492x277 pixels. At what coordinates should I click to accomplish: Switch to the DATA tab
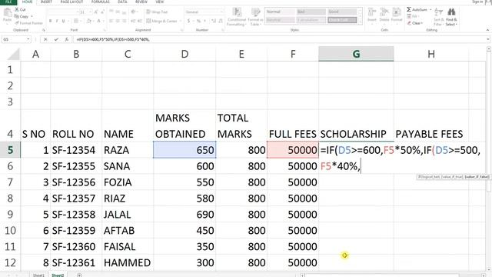coord(122,2)
